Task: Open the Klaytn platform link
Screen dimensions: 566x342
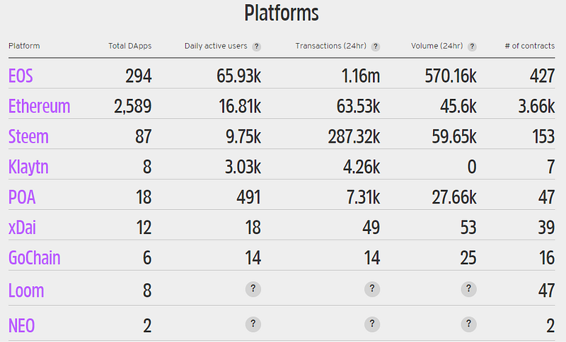Action: (28, 167)
